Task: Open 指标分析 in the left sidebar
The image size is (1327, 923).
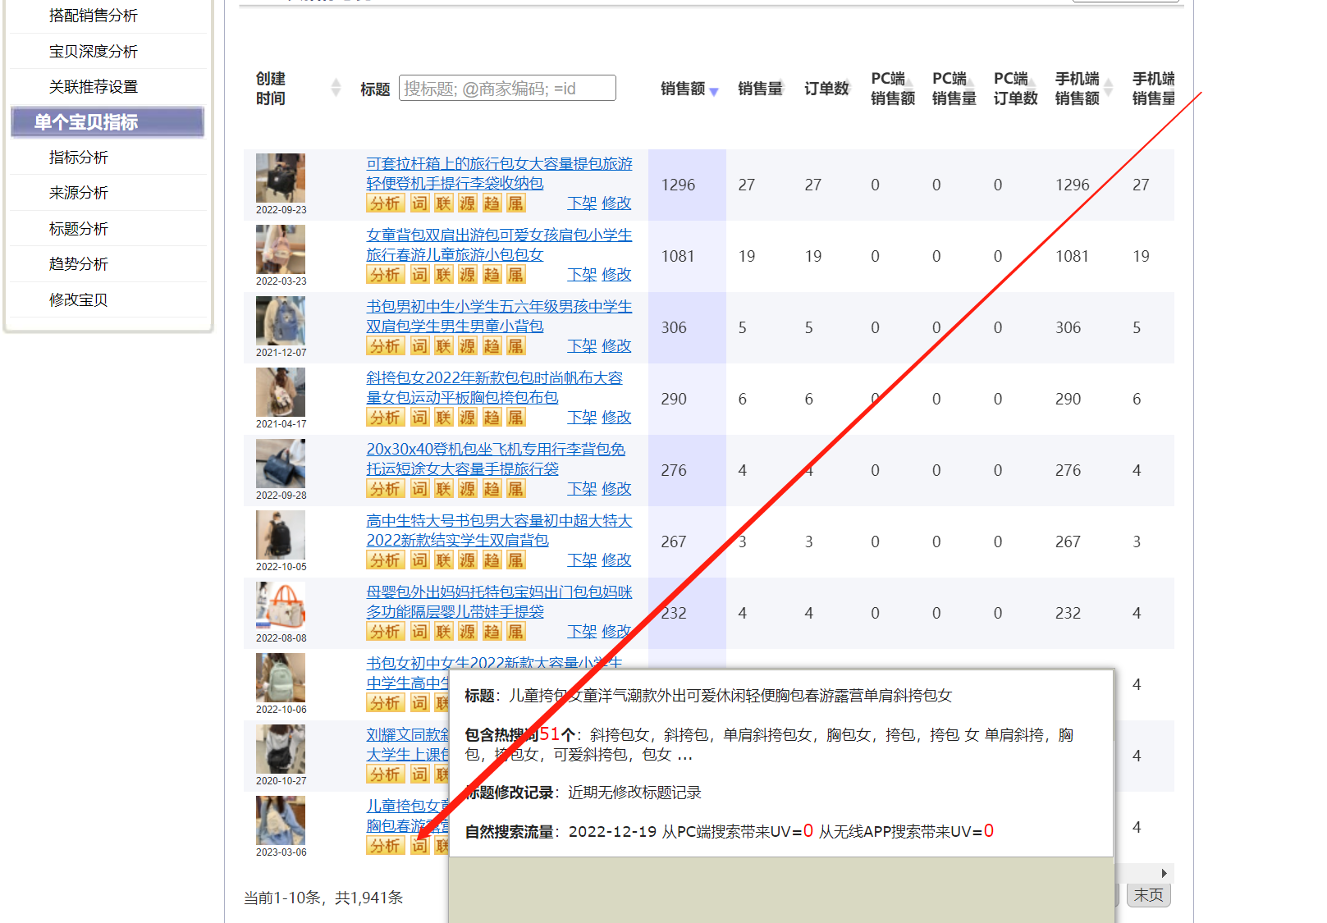Action: 79,158
